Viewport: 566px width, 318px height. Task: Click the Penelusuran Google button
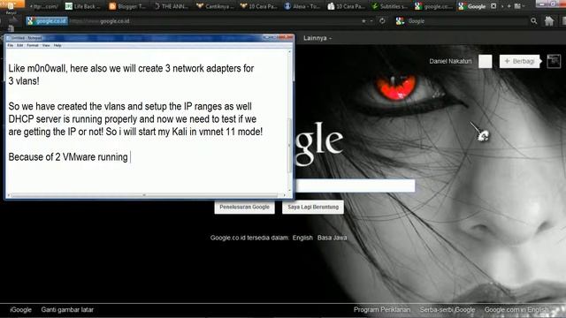[x=244, y=208]
